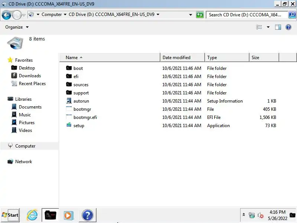Open Help taskbar button
The image size is (297, 223).
[88, 215]
